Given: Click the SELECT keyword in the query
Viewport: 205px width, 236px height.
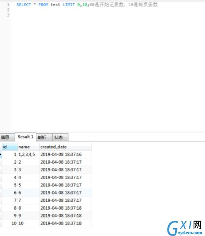Looking at the screenshot, I should [x=24, y=5].
